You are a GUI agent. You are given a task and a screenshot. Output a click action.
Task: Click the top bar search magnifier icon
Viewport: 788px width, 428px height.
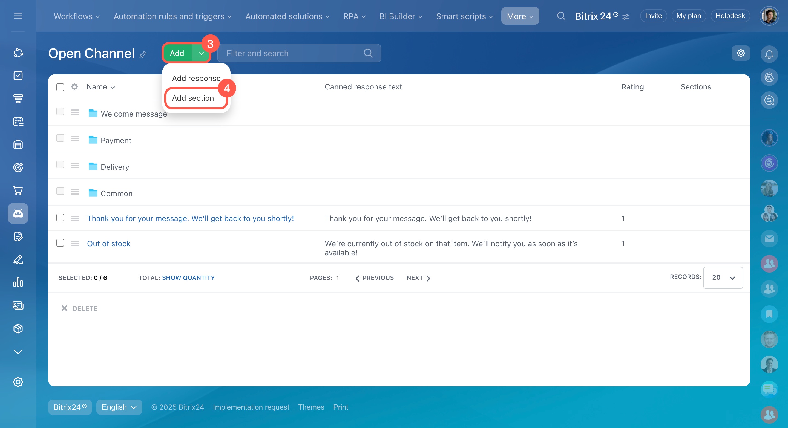point(561,16)
